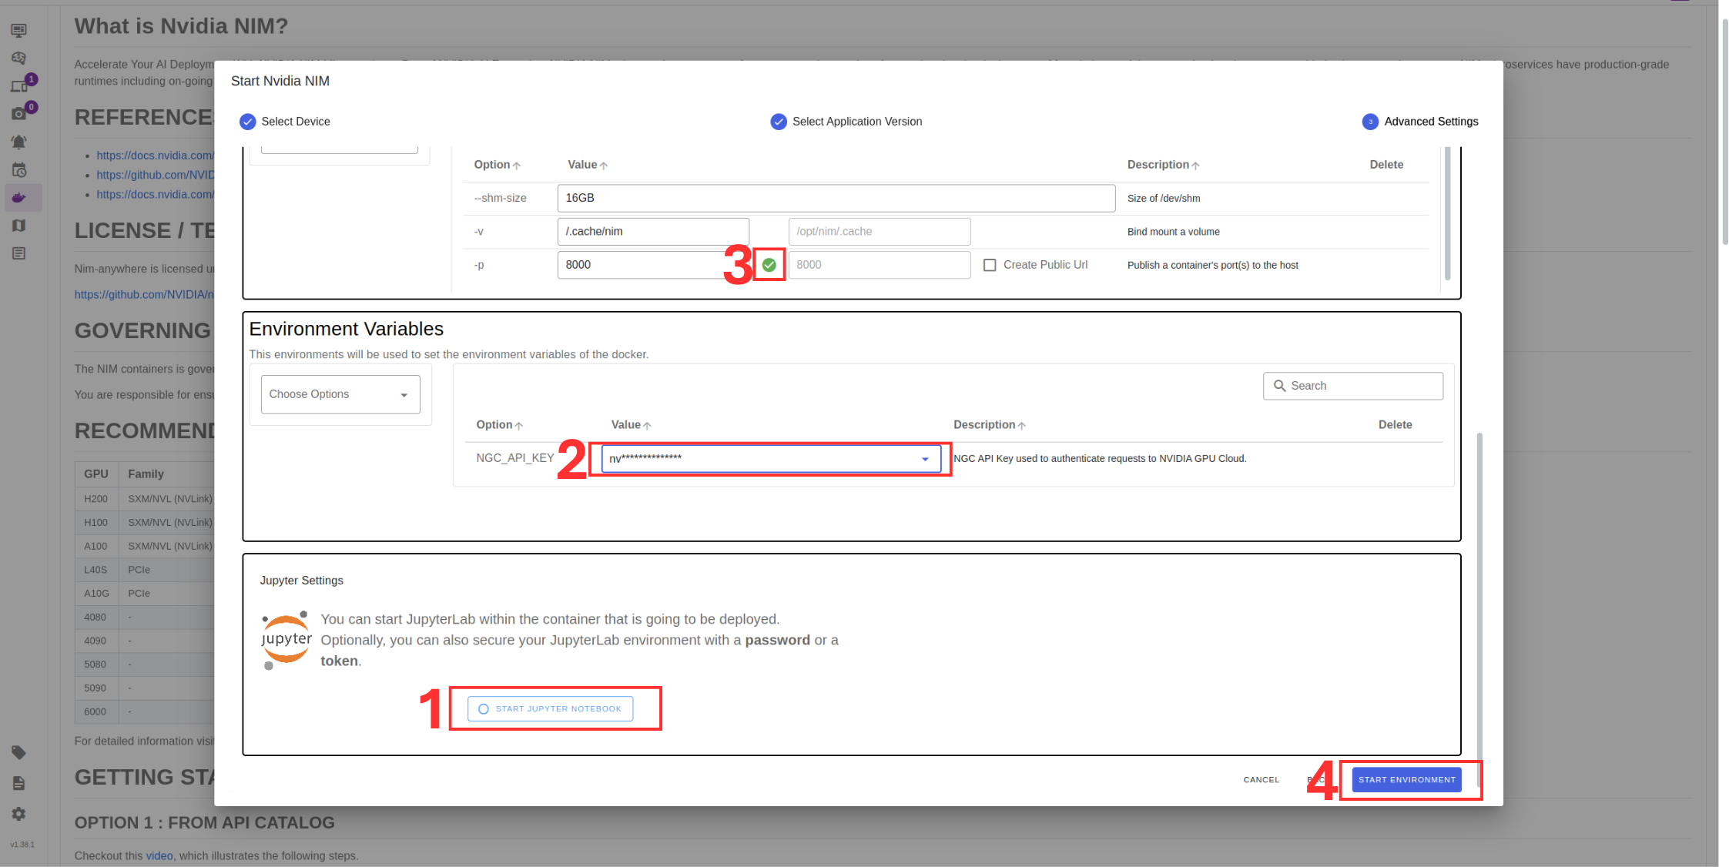Click the green port-available check icon
Viewport: 1729px width, 867px height.
click(769, 265)
